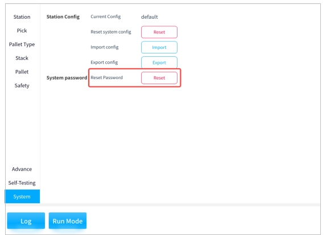The height and width of the screenshot is (235, 326).
Task: Click the 'Reset Password' label text
Action: [x=106, y=77]
